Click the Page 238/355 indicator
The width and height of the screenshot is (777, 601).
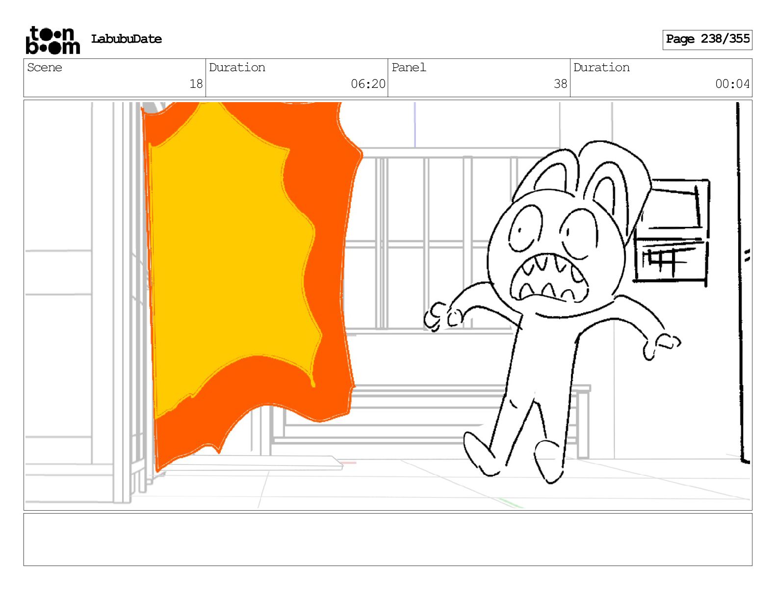click(707, 39)
